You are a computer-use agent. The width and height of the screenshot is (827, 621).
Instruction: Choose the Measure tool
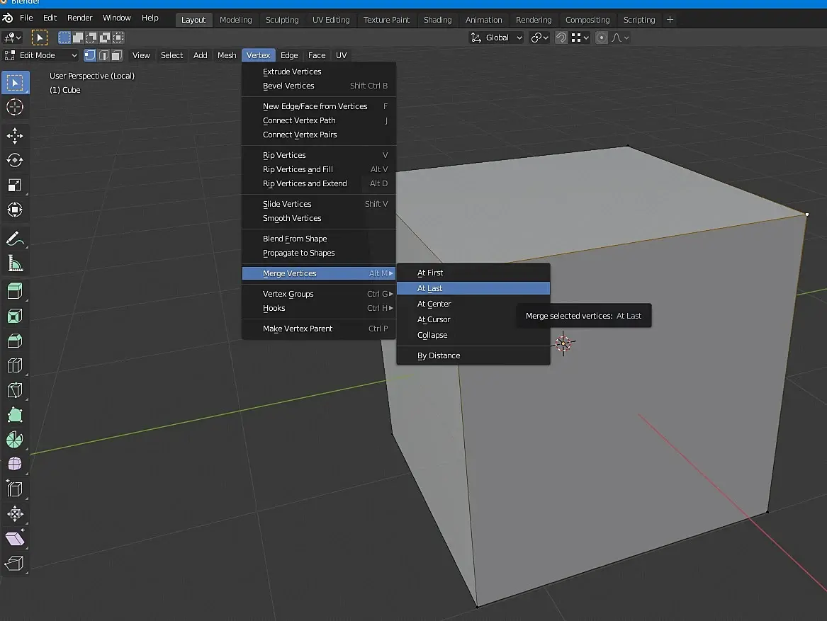15,263
